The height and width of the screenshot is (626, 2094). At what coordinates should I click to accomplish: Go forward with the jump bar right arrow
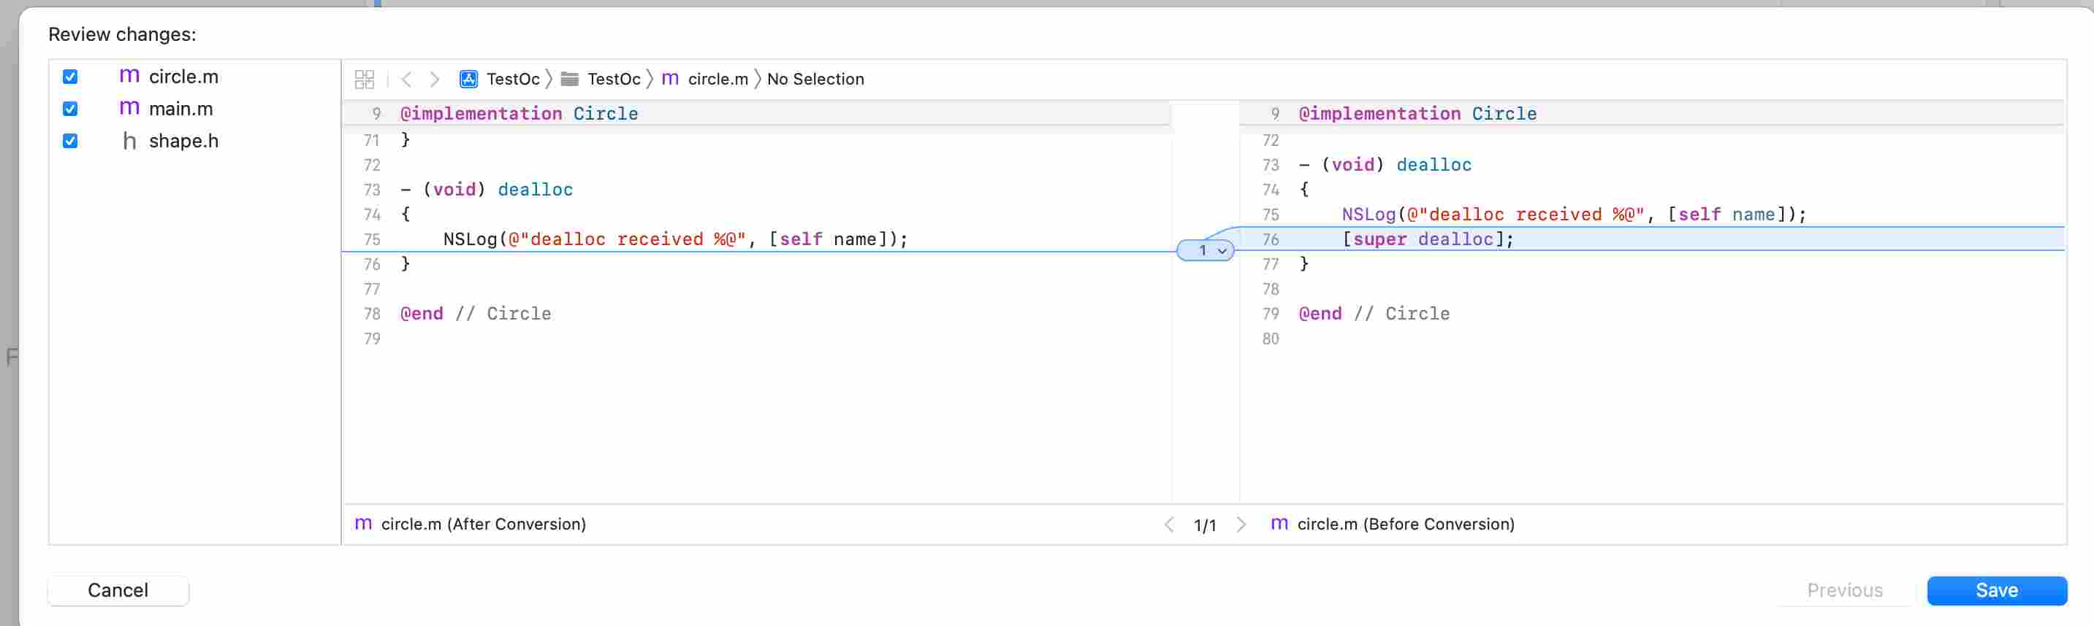pos(435,80)
